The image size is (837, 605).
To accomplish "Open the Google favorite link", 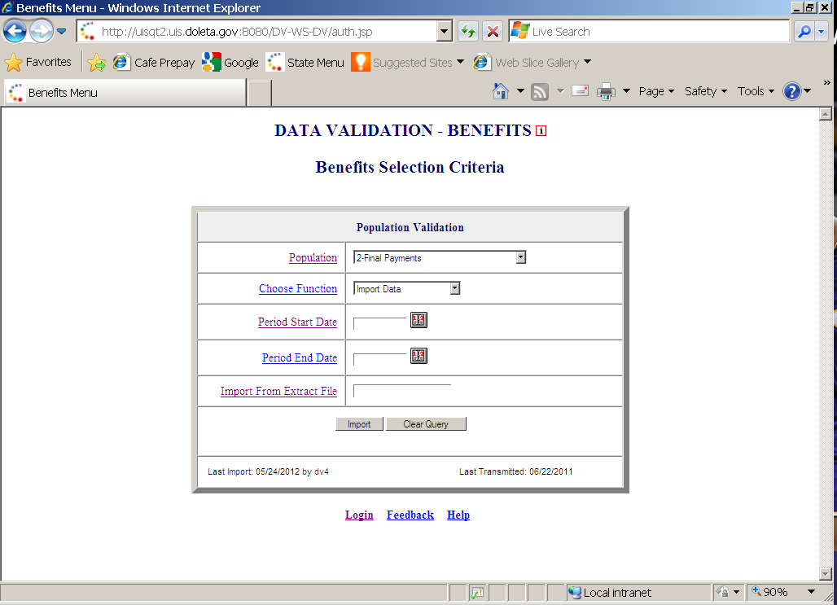I will pyautogui.click(x=230, y=63).
